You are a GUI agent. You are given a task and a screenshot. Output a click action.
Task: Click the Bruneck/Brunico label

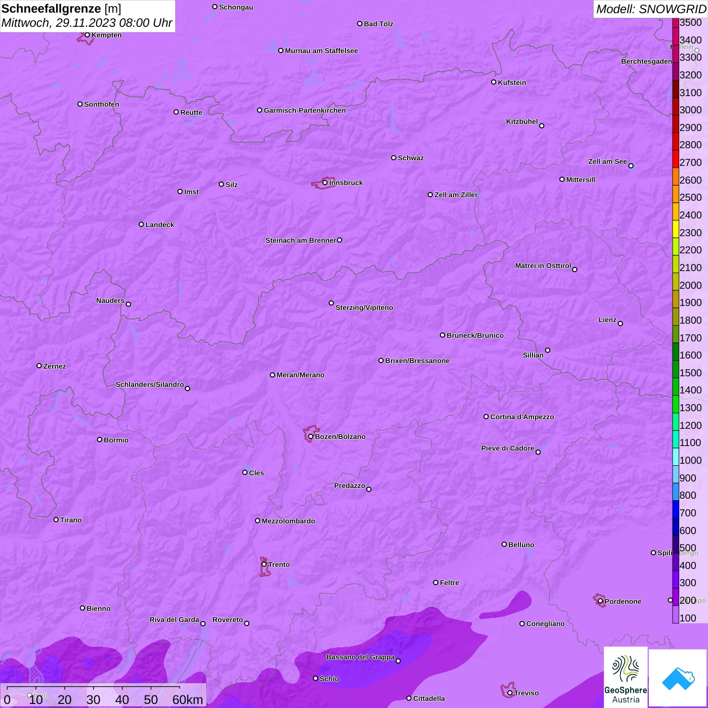coord(475,335)
